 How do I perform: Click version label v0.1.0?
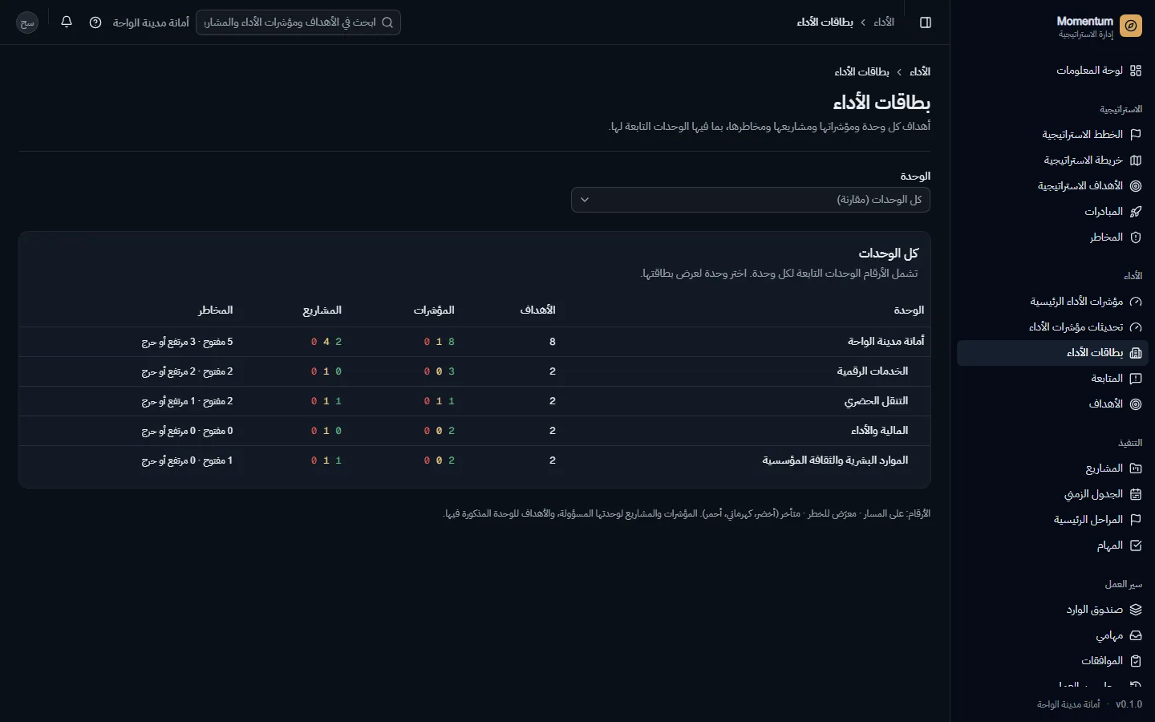pos(1129,704)
